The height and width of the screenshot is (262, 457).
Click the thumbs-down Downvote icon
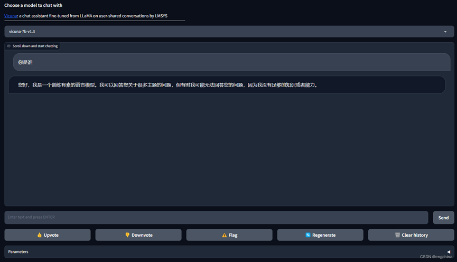click(x=127, y=235)
